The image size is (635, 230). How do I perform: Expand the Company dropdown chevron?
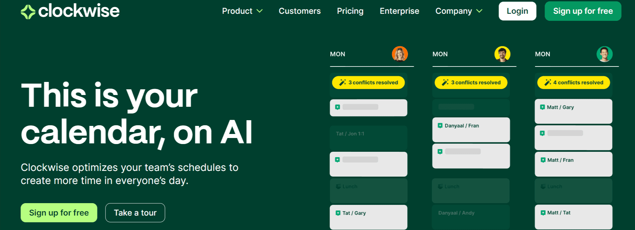pyautogui.click(x=479, y=11)
